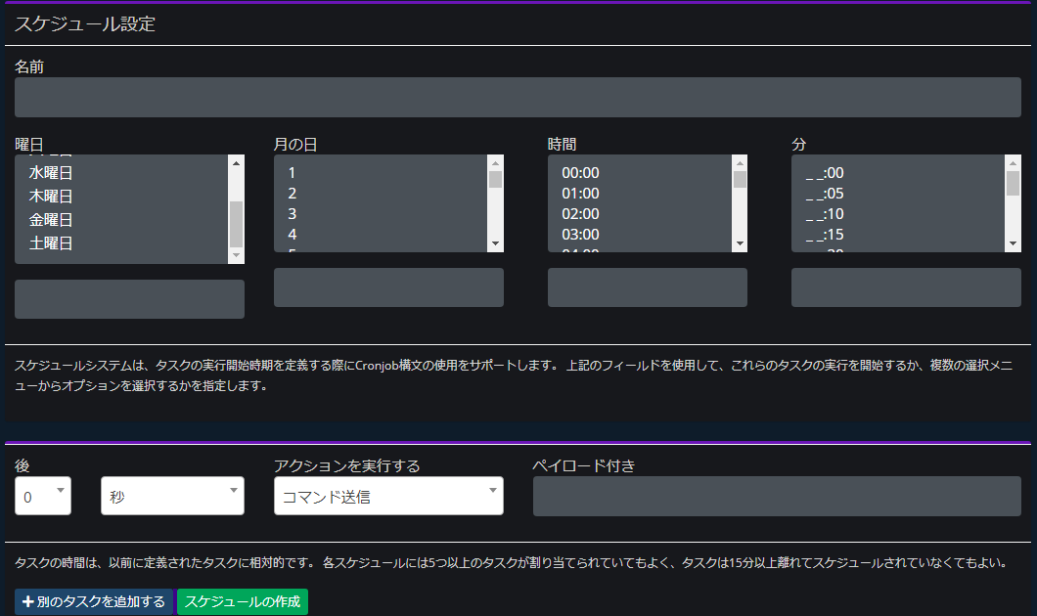Click the cron text field under 曜日
Screen dimensions: 1037x616
pyautogui.click(x=129, y=299)
